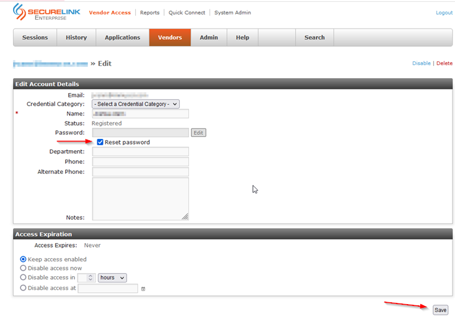Click the Notes textarea resize handle
The height and width of the screenshot is (319, 455).
pyautogui.click(x=185, y=217)
